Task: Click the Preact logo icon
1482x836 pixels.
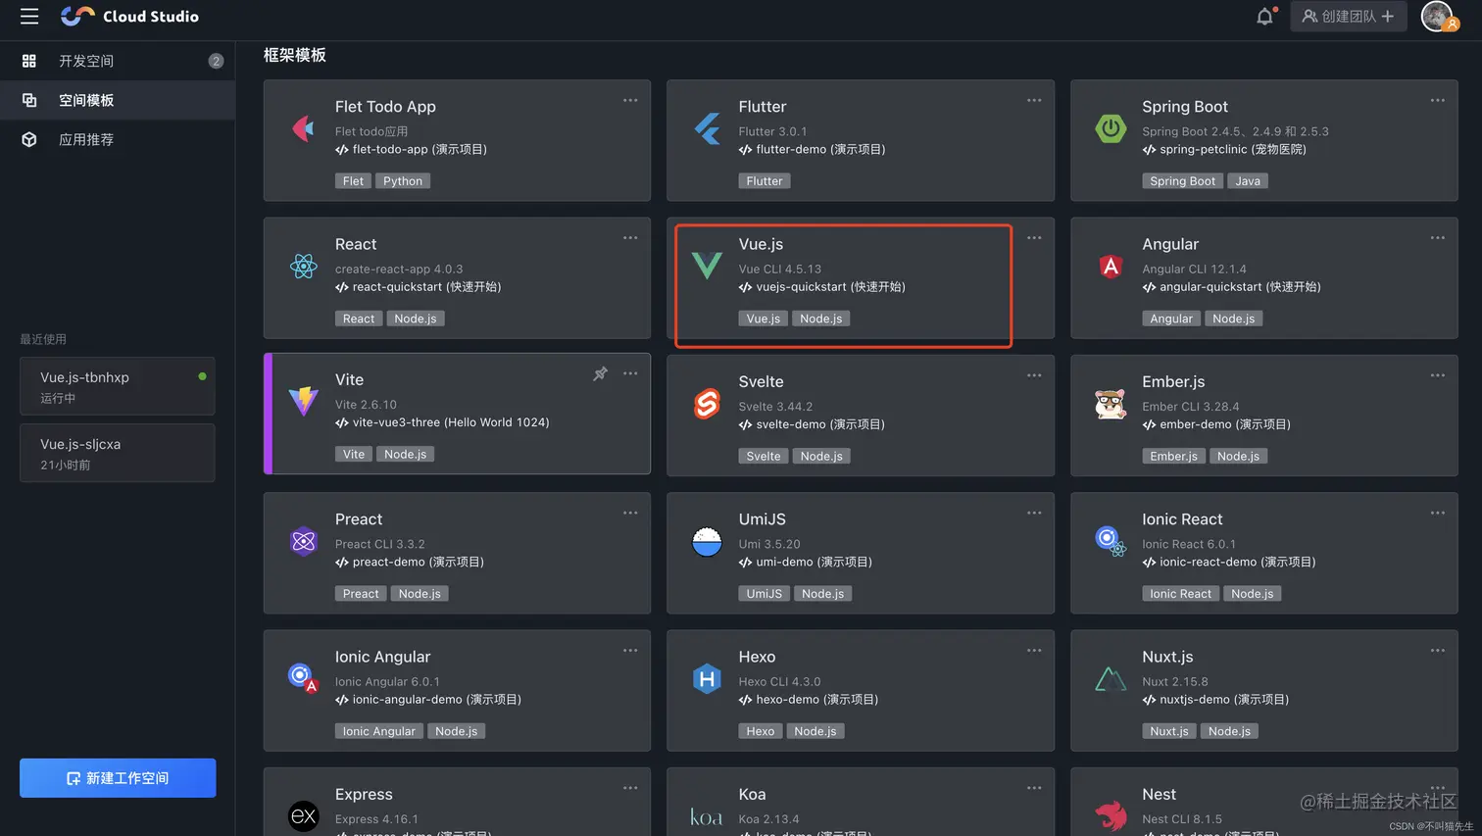Action: (x=304, y=541)
